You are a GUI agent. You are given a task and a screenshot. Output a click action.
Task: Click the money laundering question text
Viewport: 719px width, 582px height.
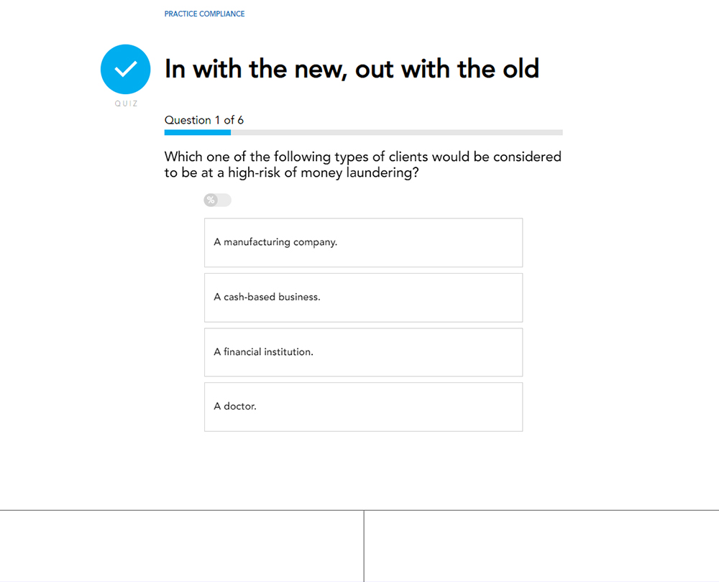coord(362,165)
